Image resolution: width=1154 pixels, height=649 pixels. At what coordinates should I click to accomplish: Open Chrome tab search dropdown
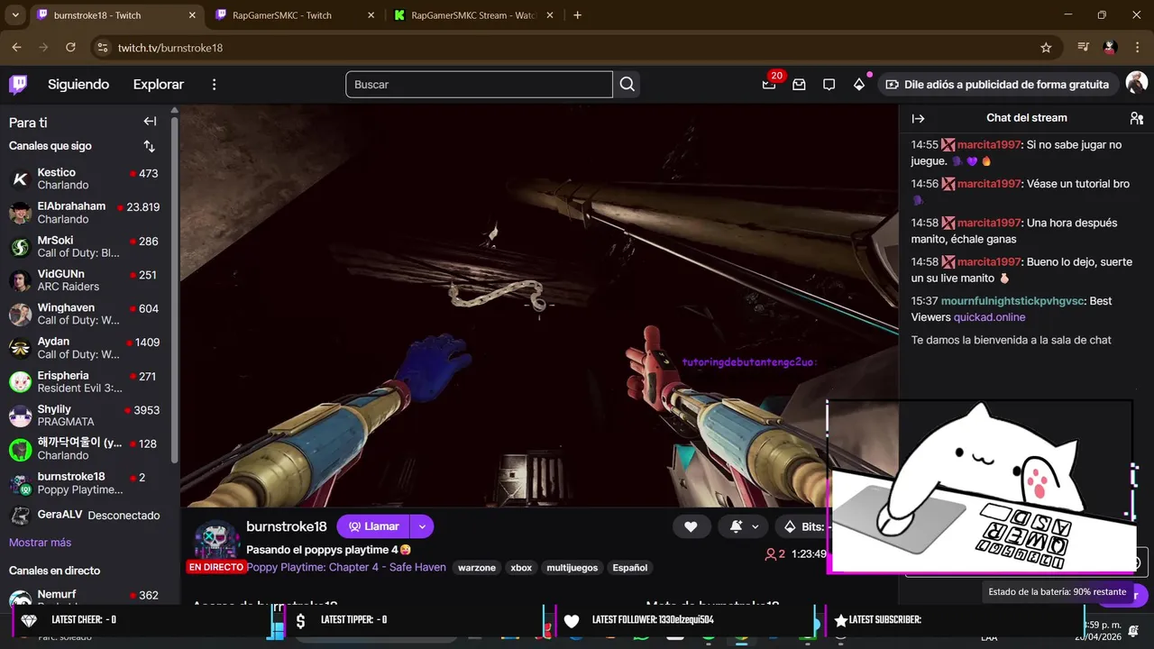[15, 15]
